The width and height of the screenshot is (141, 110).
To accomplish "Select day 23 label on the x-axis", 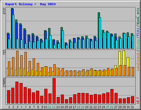I will 99,107.
